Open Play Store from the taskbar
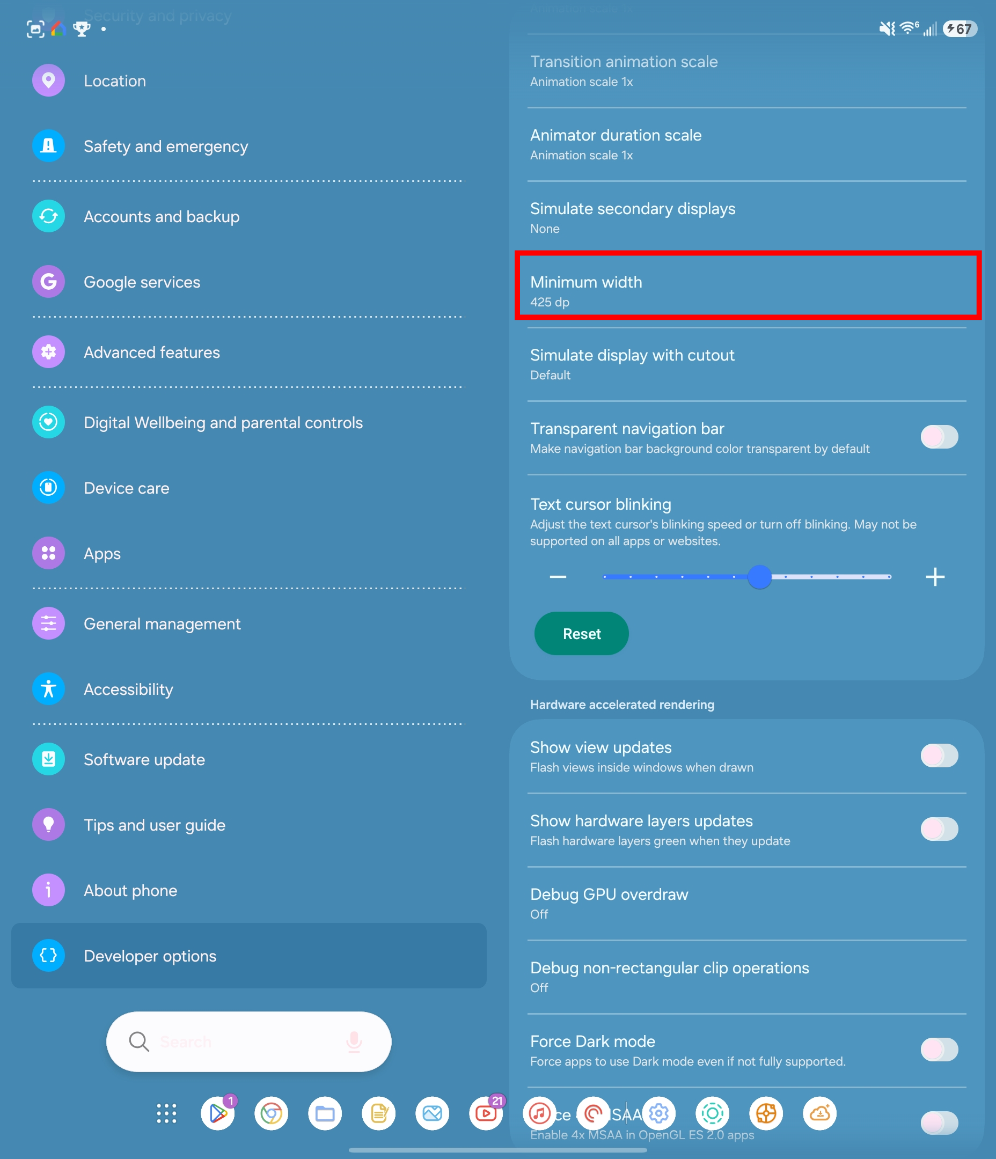 (218, 1113)
